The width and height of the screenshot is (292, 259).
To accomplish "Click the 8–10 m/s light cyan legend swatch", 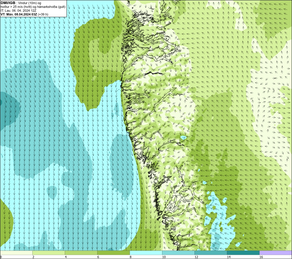I will click(146, 253).
